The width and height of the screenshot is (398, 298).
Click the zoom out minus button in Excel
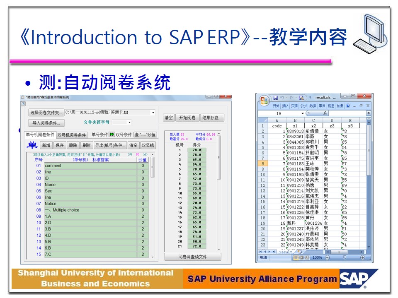(327, 257)
